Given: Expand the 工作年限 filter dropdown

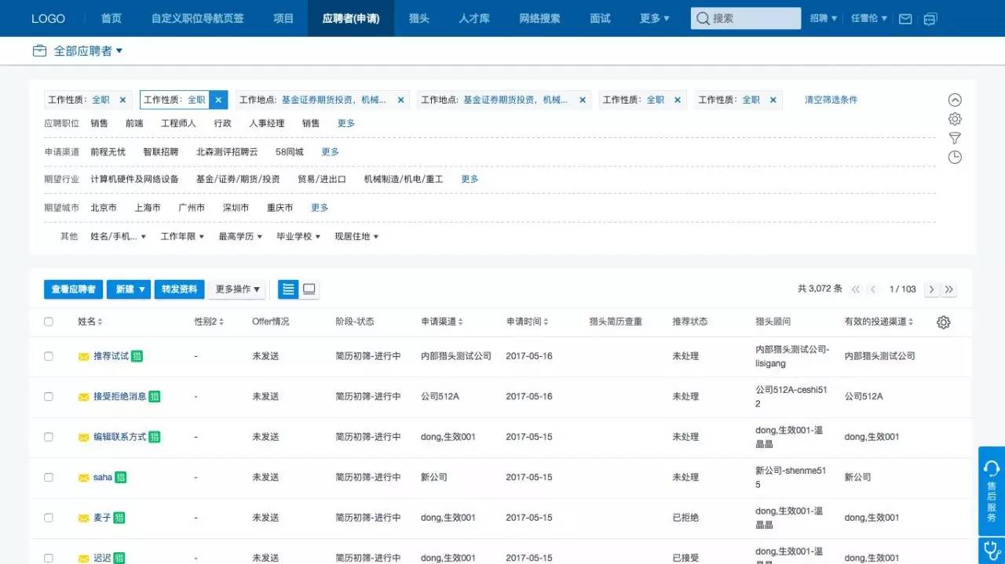Looking at the screenshot, I should coord(182,236).
